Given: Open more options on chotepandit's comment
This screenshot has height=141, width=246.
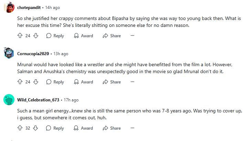Looking at the screenshot, I should (x=132, y=36).
